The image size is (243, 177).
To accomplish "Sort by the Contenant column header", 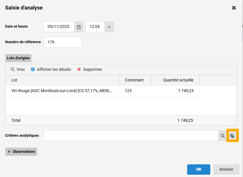I will 135,80.
